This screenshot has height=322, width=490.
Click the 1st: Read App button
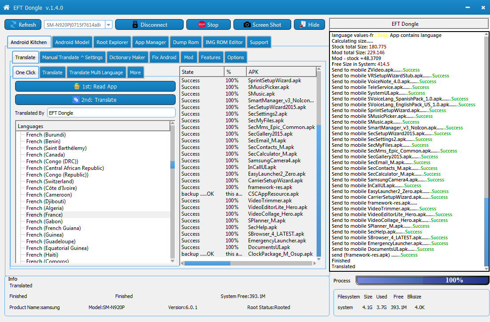point(95,87)
